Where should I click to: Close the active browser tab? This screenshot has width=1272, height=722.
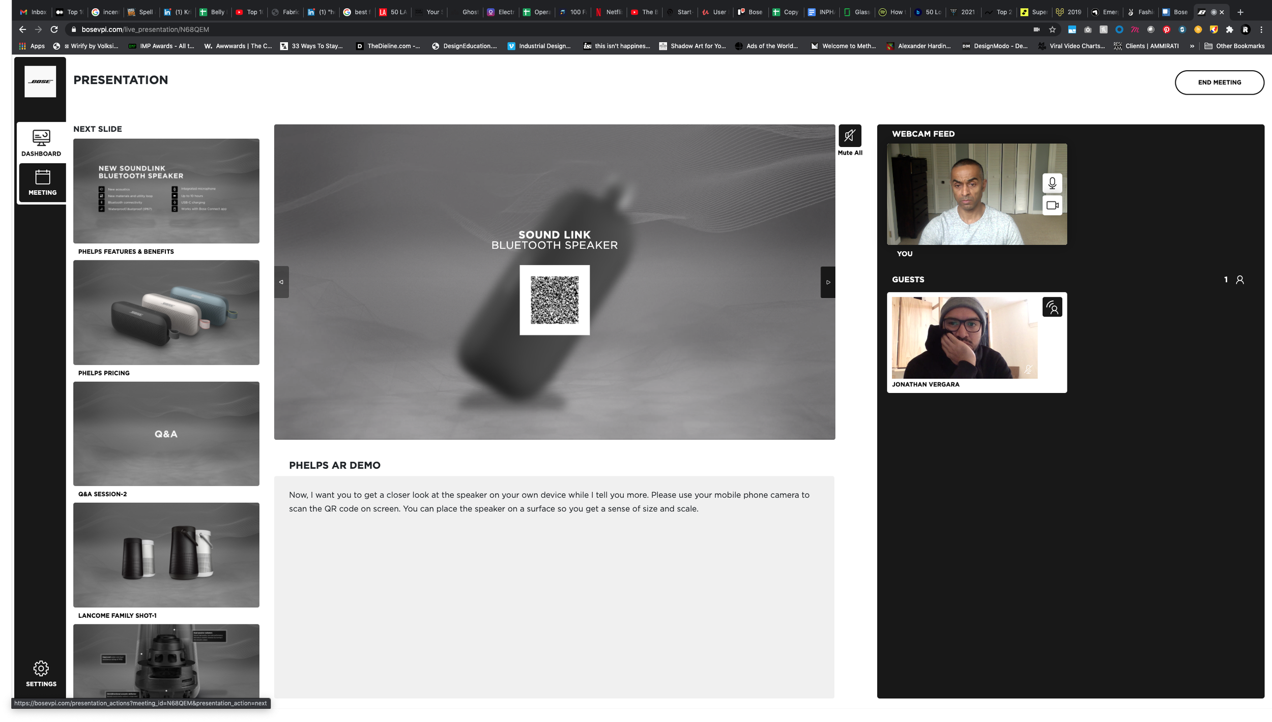coord(1222,12)
